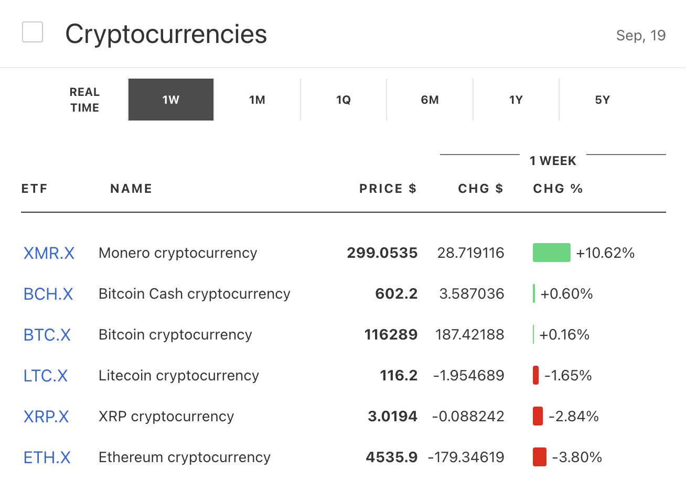Switch to the REAL TIME tab
Screen dimensions: 686x503
(x=84, y=100)
